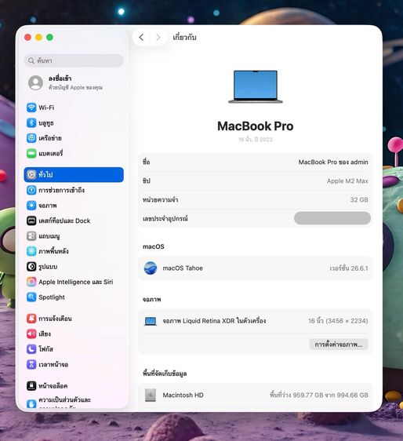Open Appearance (รูปแบบ) settings icon
This screenshot has width=403, height=441.
(31, 267)
